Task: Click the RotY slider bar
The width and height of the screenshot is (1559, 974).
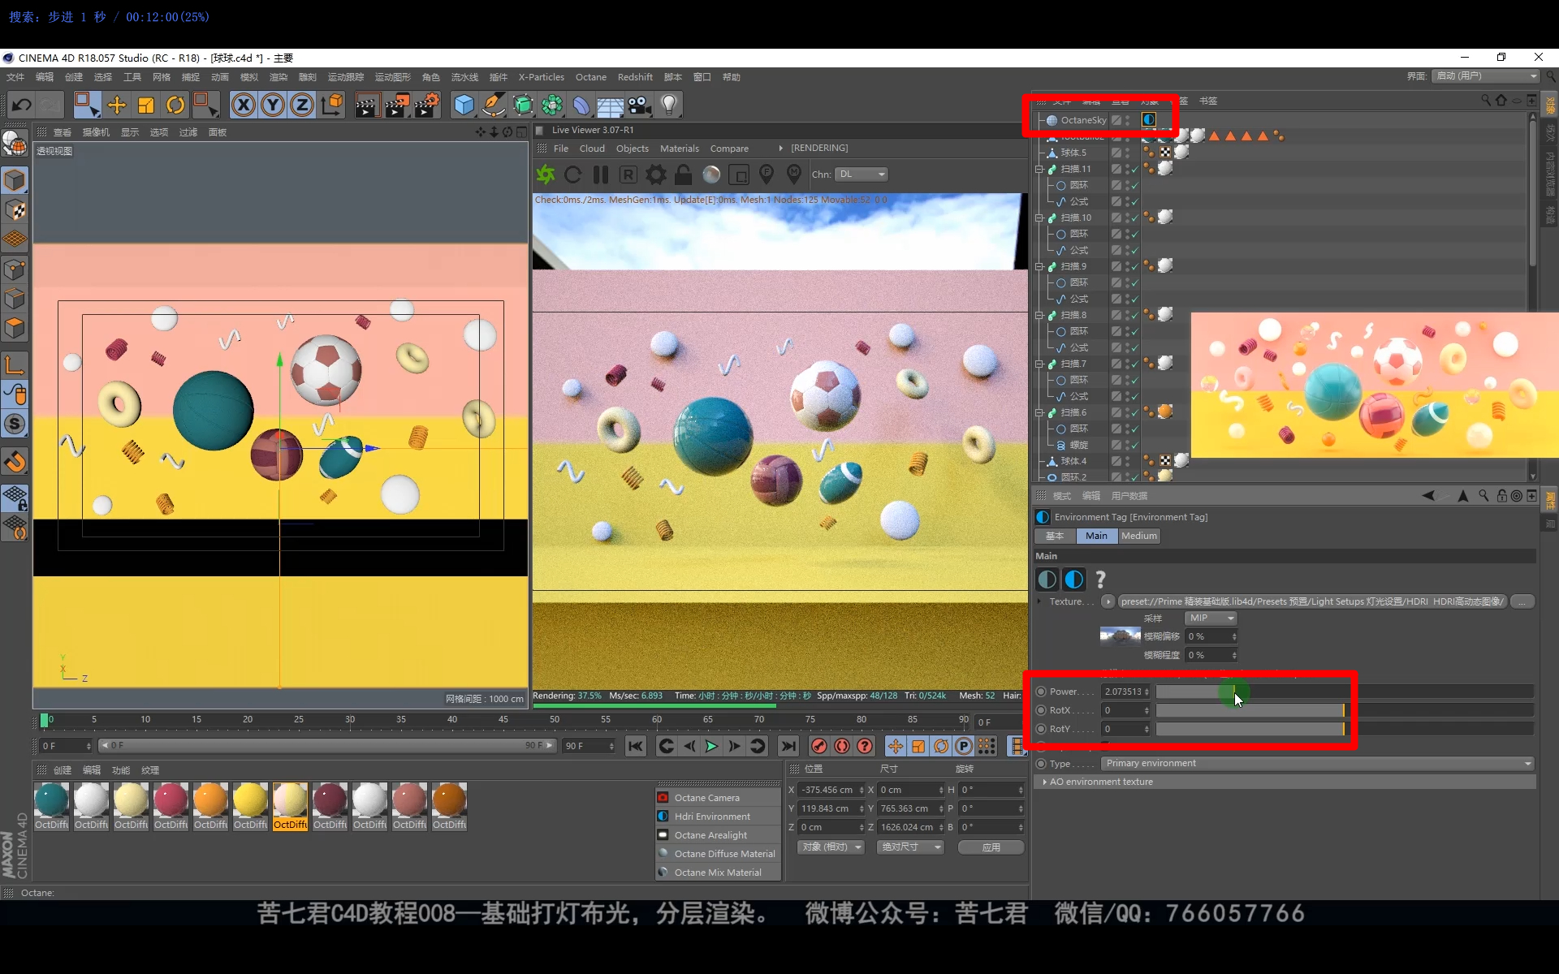Action: click(1250, 729)
